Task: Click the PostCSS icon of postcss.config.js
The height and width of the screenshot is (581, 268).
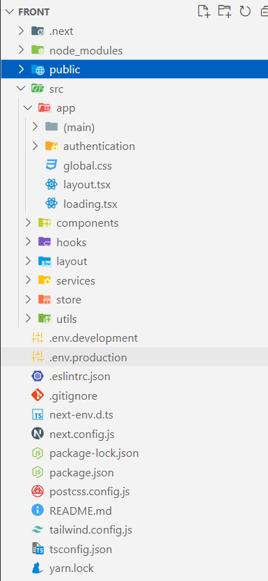Action: click(x=38, y=492)
